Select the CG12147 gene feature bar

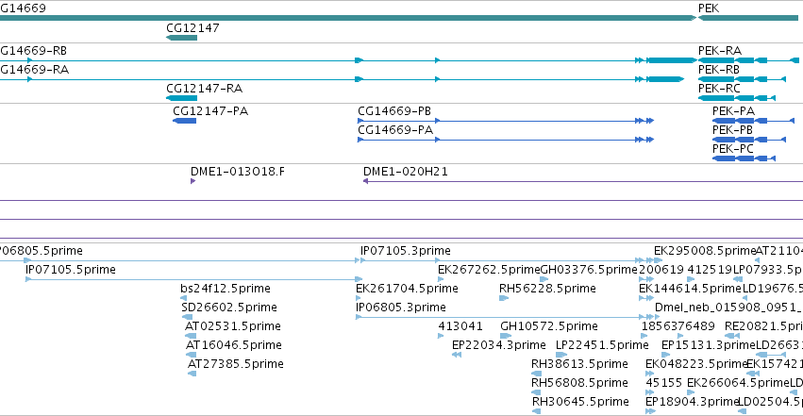[182, 38]
